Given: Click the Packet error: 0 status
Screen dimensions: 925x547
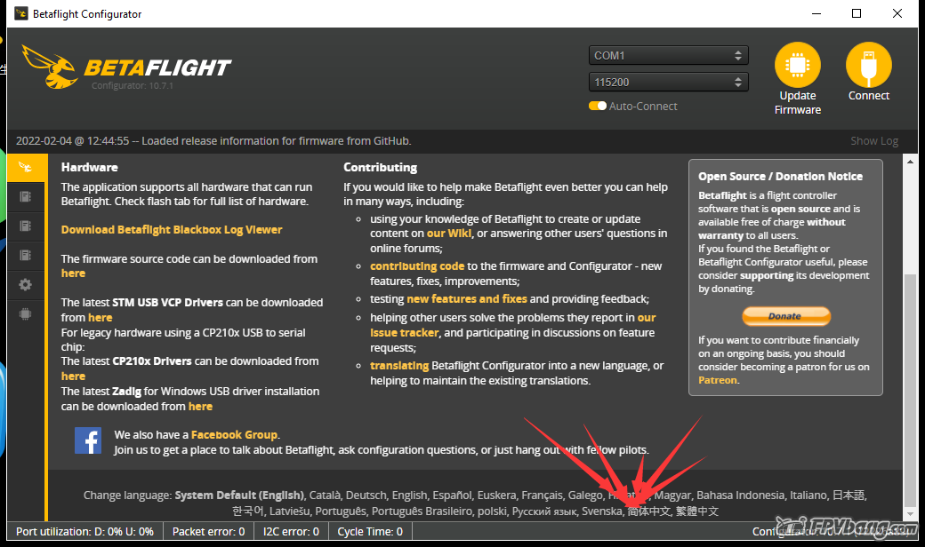Looking at the screenshot, I should 208,532.
